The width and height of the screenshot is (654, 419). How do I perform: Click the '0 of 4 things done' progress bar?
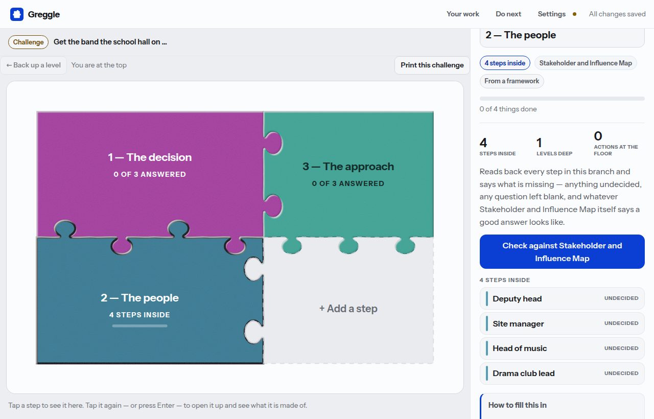coord(562,98)
